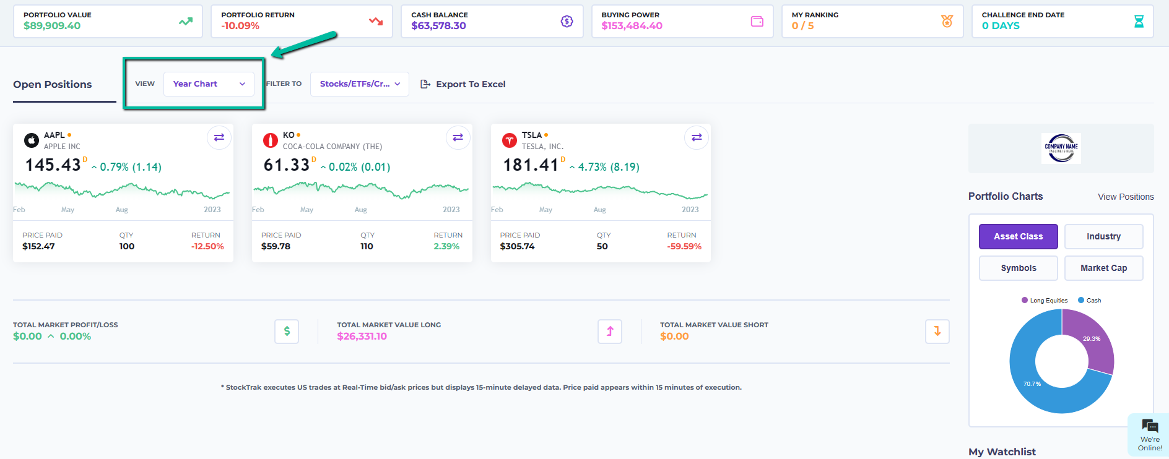The height and width of the screenshot is (459, 1169).
Task: Click the My Ranking medal icon
Action: 947,22
